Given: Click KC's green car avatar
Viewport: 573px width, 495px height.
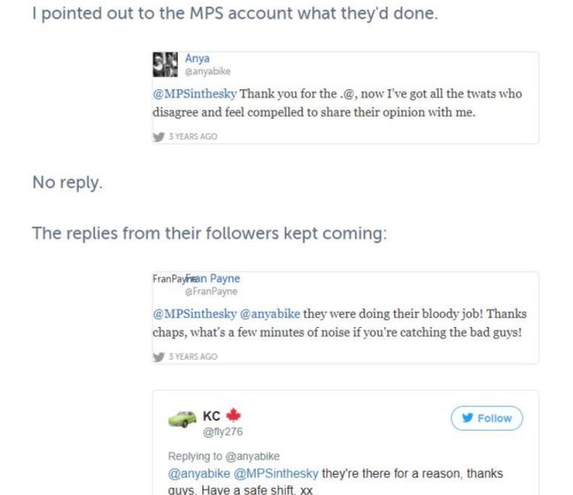Looking at the screenshot, I should click(182, 418).
